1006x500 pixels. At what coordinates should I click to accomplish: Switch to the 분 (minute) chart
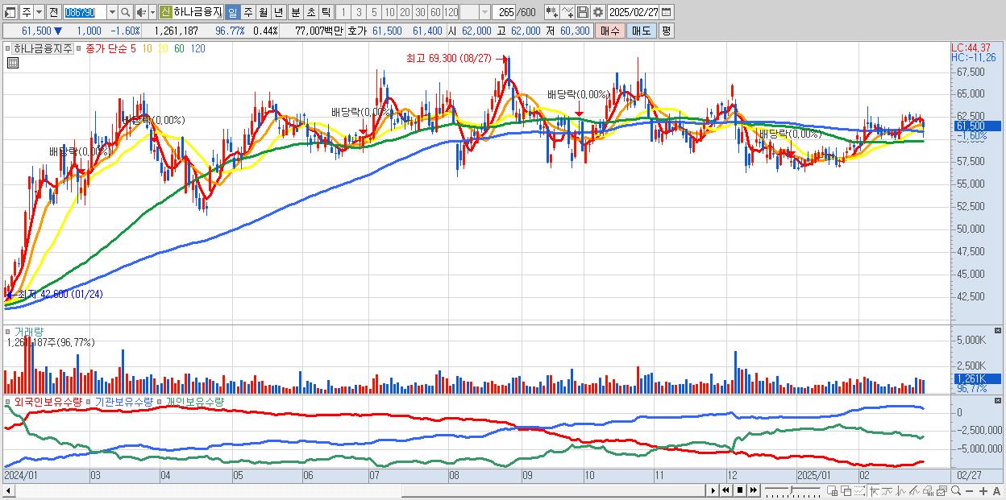(295, 12)
